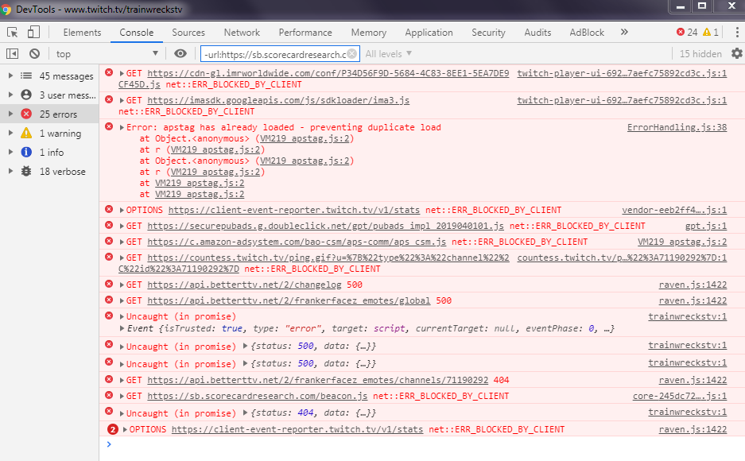This screenshot has width=745, height=461.
Task: Switch to the Memory tab
Action: [x=368, y=33]
